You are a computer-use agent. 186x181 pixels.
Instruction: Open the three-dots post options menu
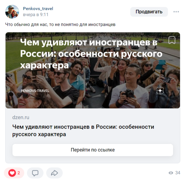[176, 12]
